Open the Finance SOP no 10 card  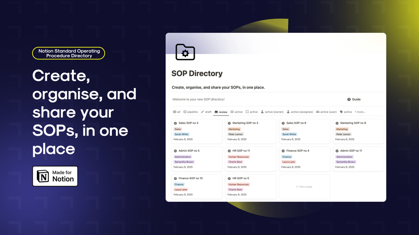click(197, 186)
